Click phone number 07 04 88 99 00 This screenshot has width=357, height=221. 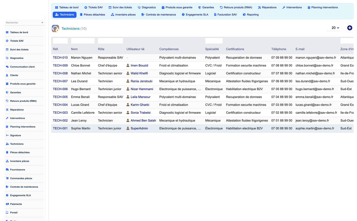coord(282,97)
